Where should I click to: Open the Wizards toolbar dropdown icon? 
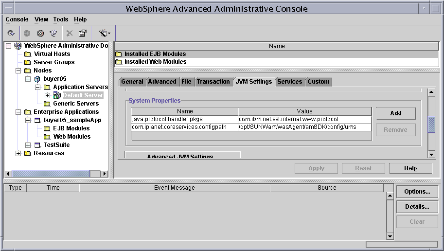click(105, 33)
